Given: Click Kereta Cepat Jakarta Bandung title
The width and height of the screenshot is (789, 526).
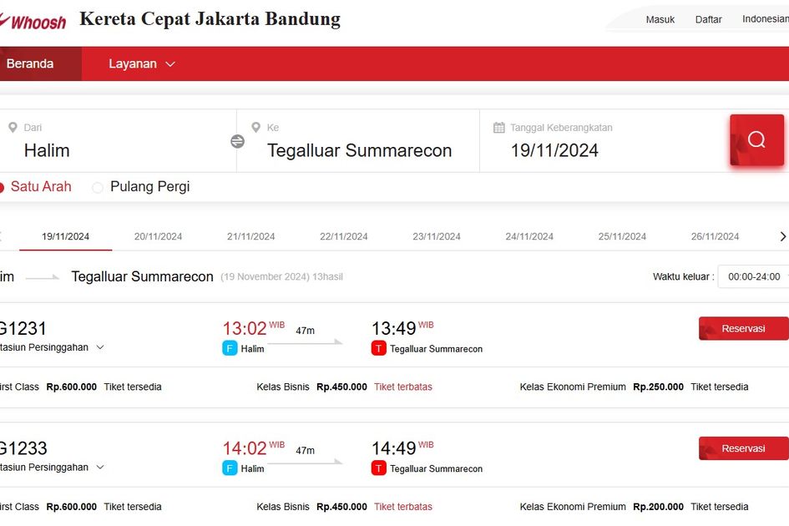Looking at the screenshot, I should coord(210,19).
